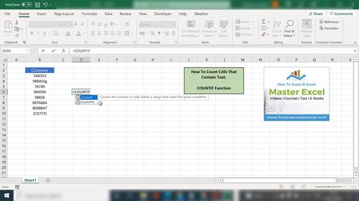Open the Format cells dropdown
Image resolution: width=359 pixels, height=201 pixels.
click(245, 35)
